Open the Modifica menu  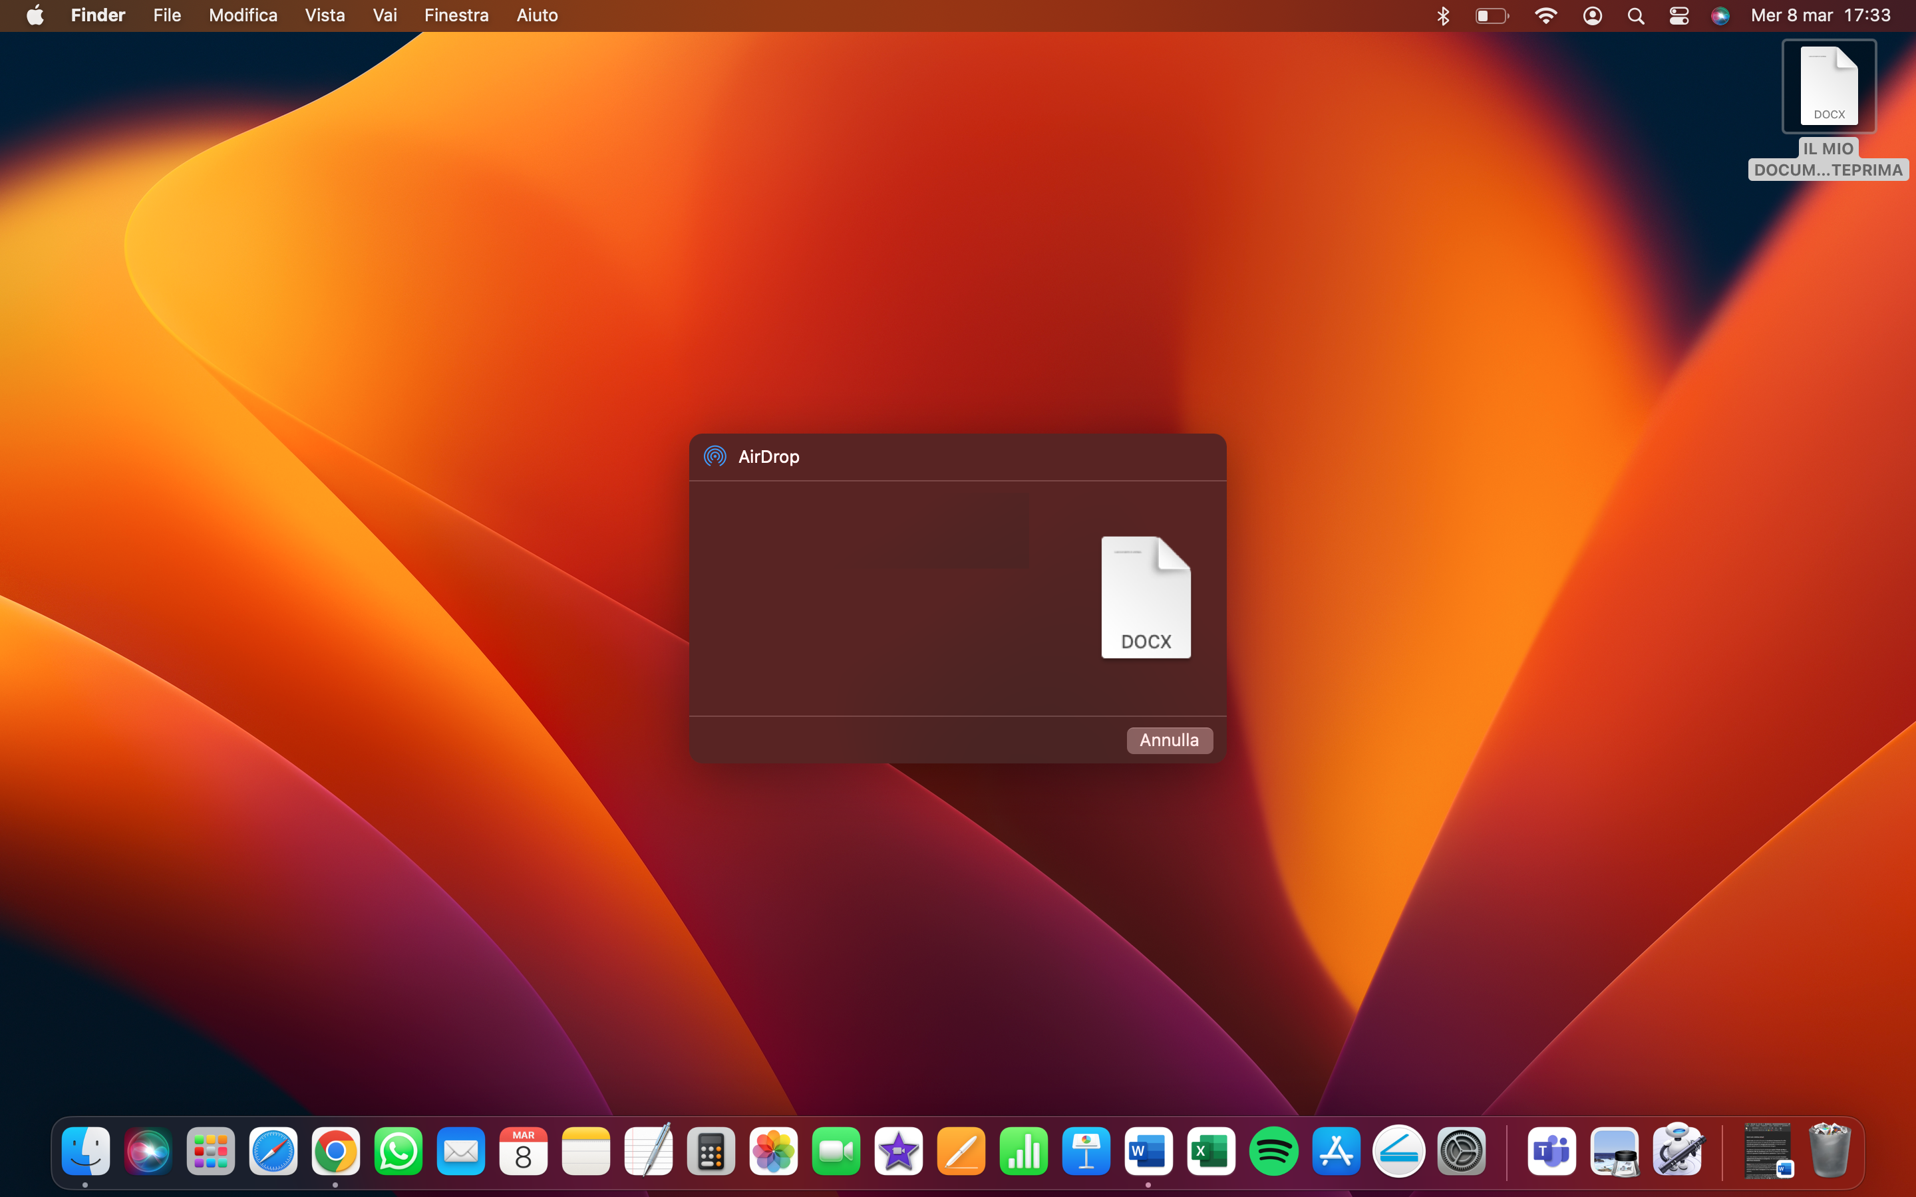click(x=243, y=15)
